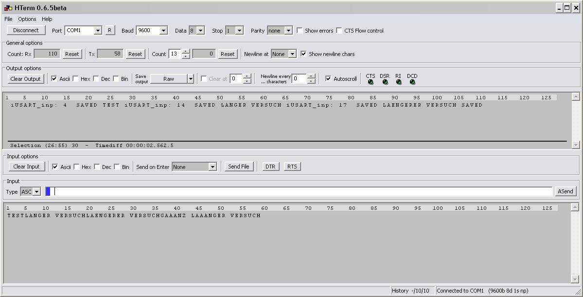
Task: Click the RI status LED indicator
Action: 399,82
